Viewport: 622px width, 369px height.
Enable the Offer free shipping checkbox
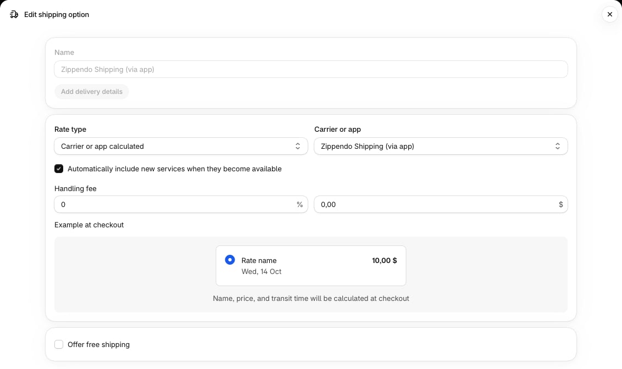click(x=59, y=344)
